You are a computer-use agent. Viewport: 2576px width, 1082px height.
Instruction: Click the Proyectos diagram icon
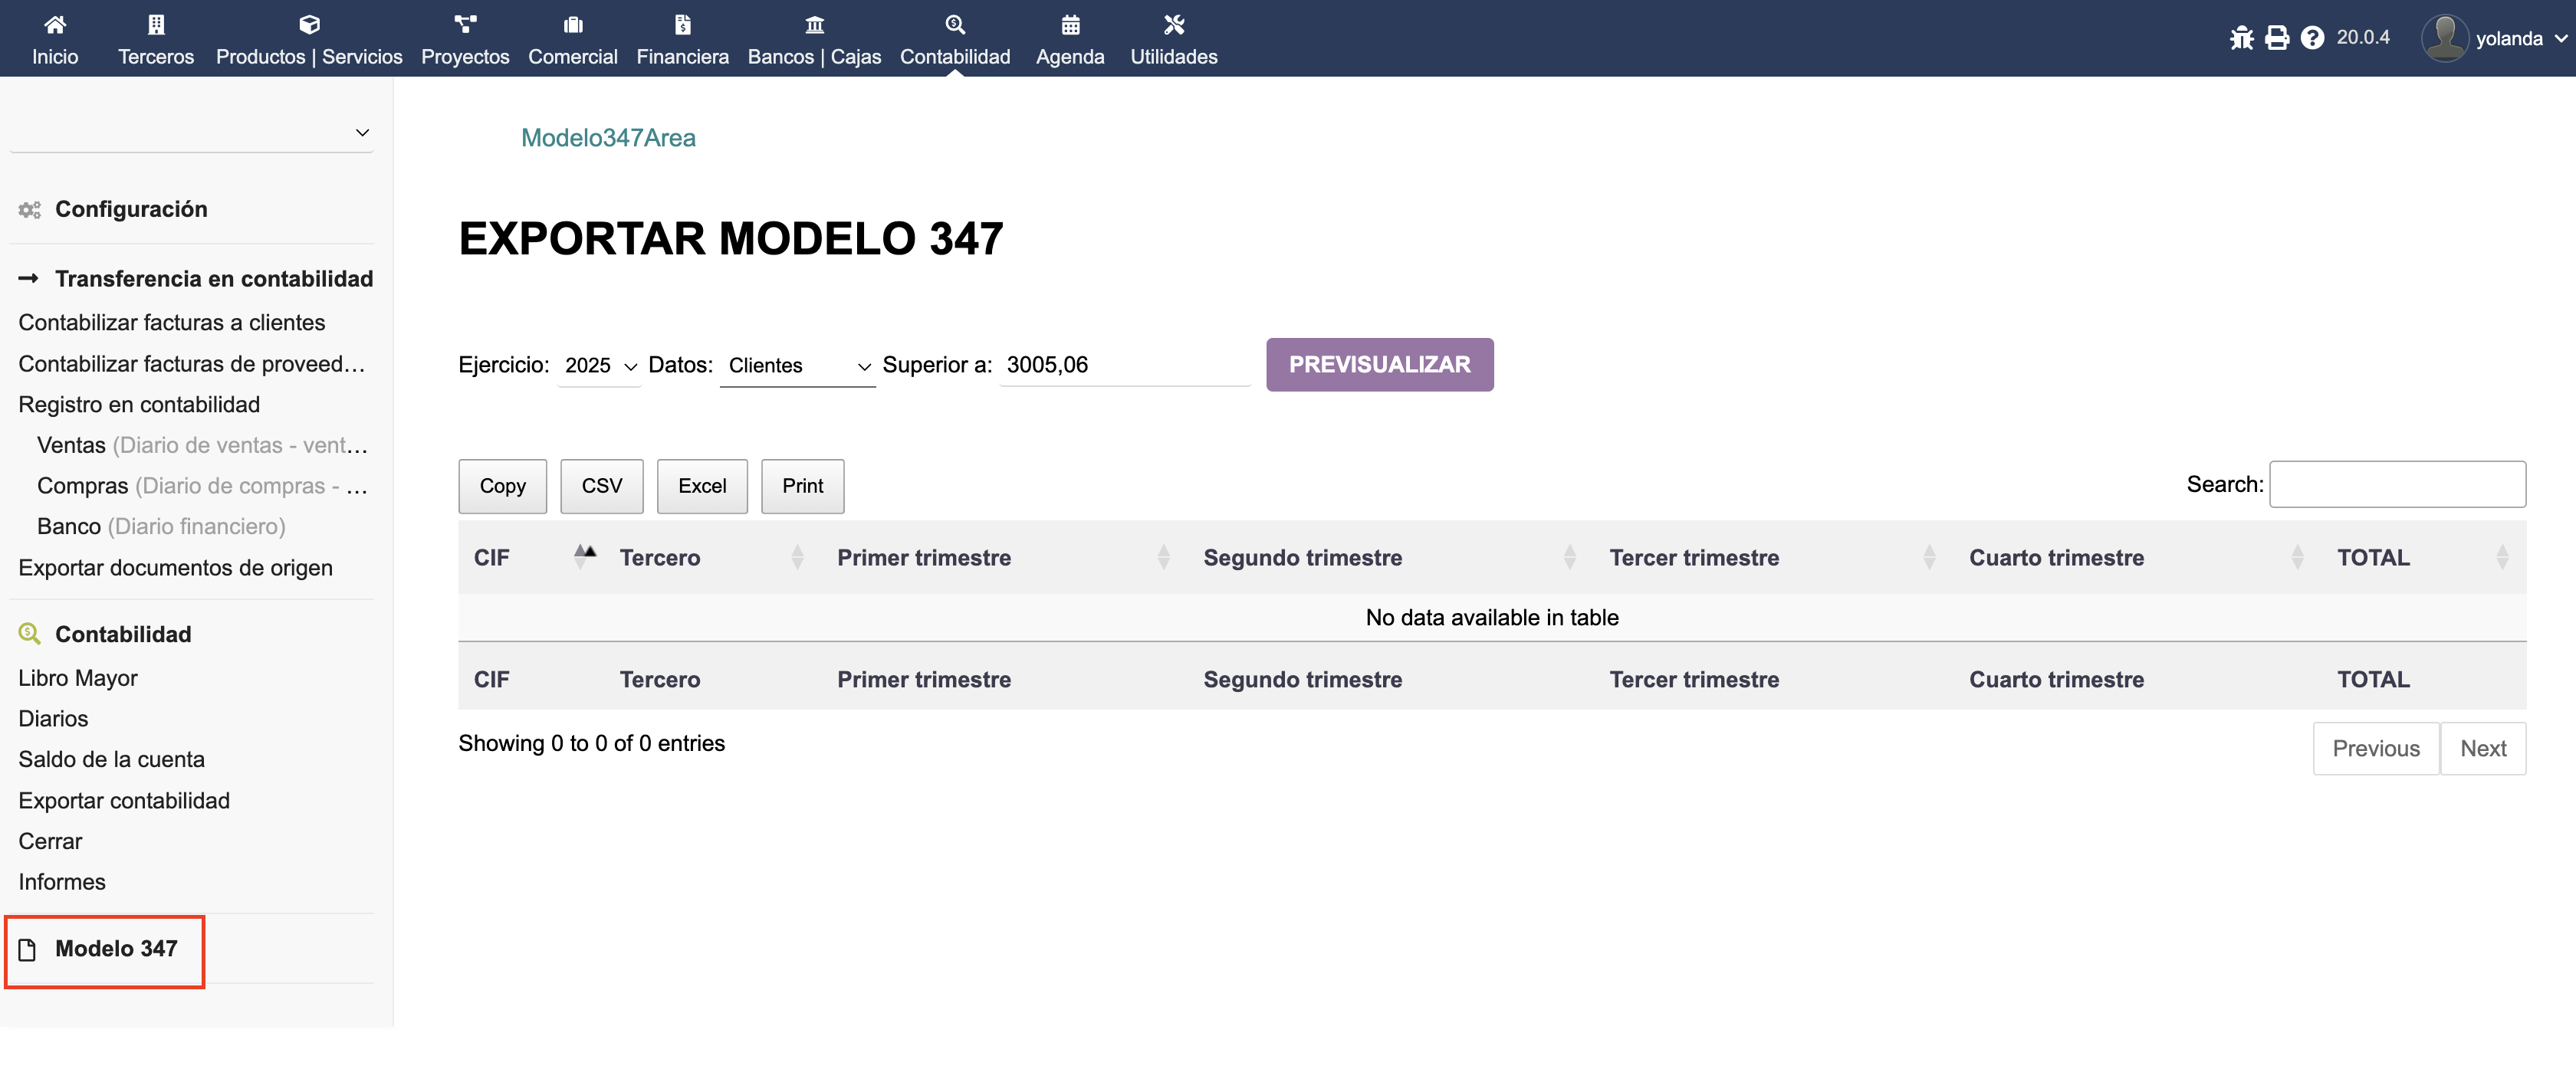[x=465, y=25]
